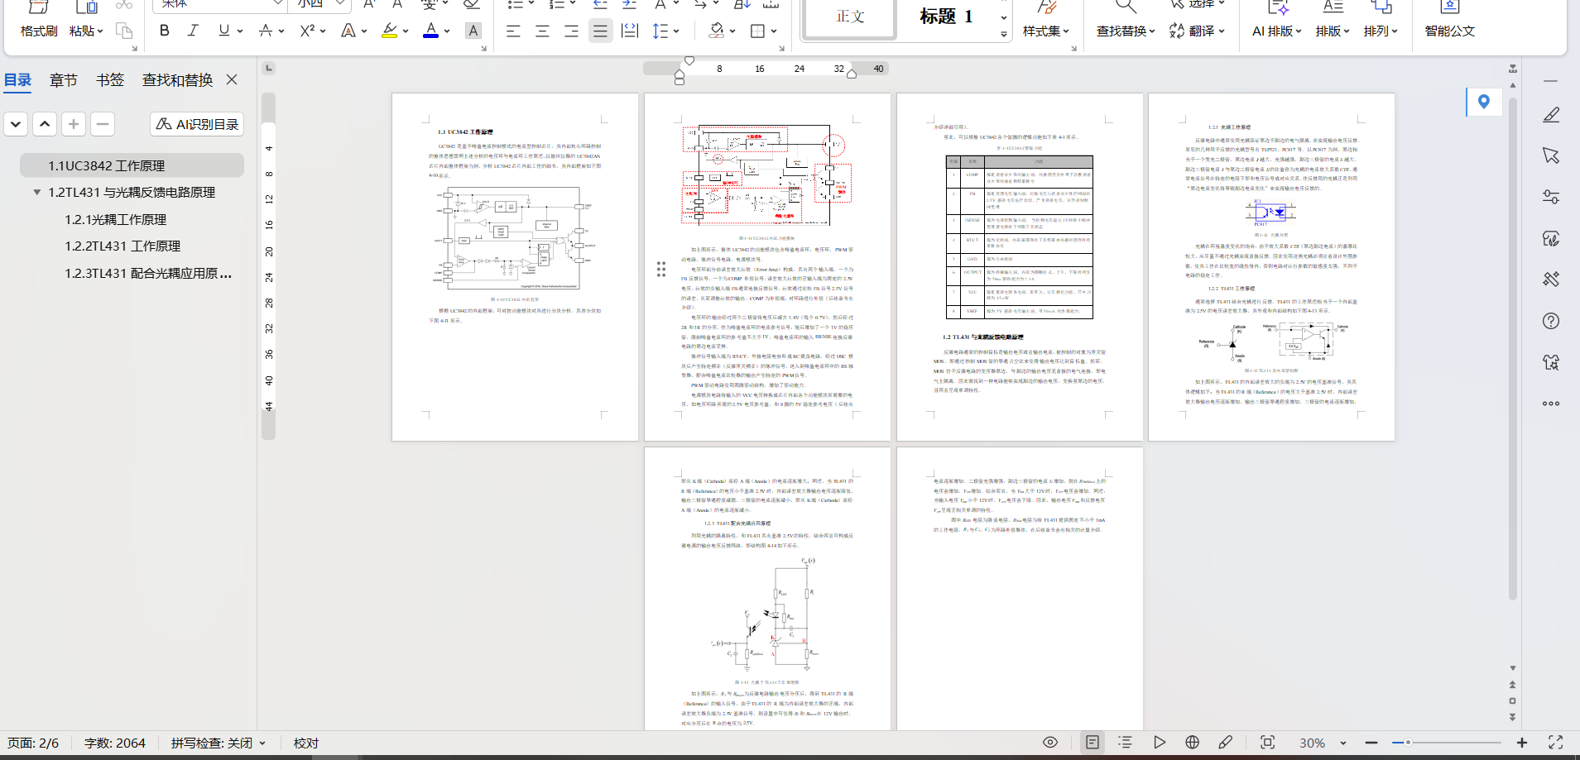Click the help question mark icon
The width and height of the screenshot is (1580, 760).
1551,321
